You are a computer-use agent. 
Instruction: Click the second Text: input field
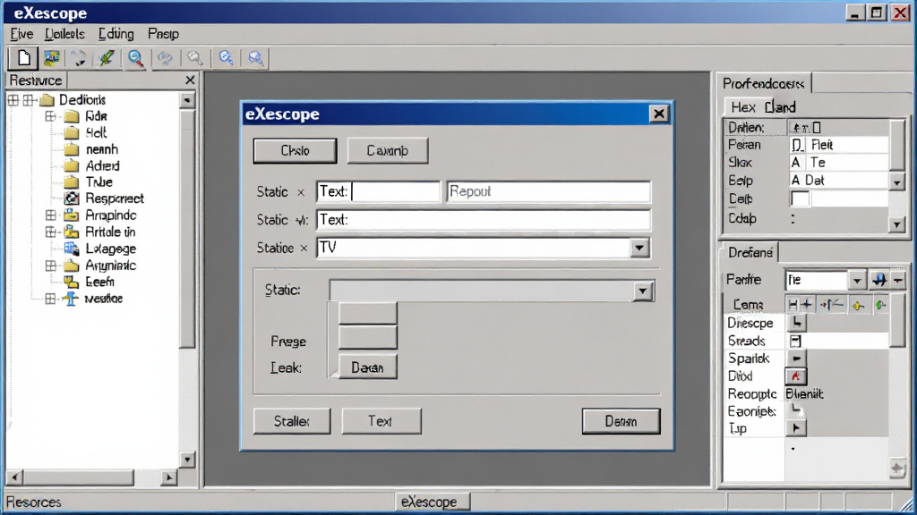[483, 220]
